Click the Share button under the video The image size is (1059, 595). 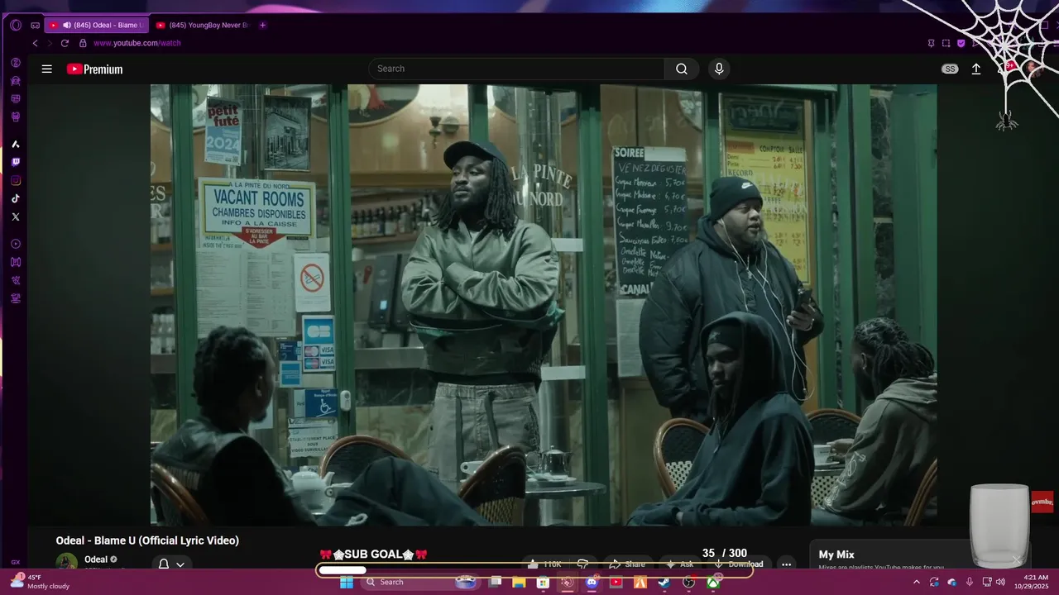(x=627, y=564)
